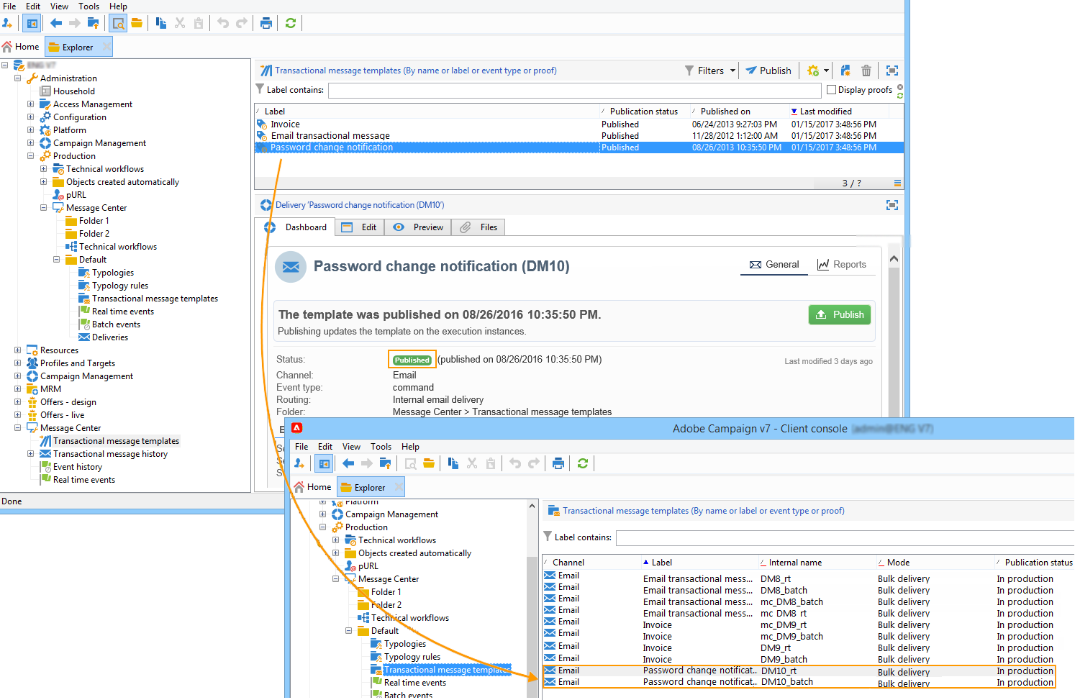Select Transactional message history in the tree
This screenshot has height=700, width=1075.
point(110,454)
